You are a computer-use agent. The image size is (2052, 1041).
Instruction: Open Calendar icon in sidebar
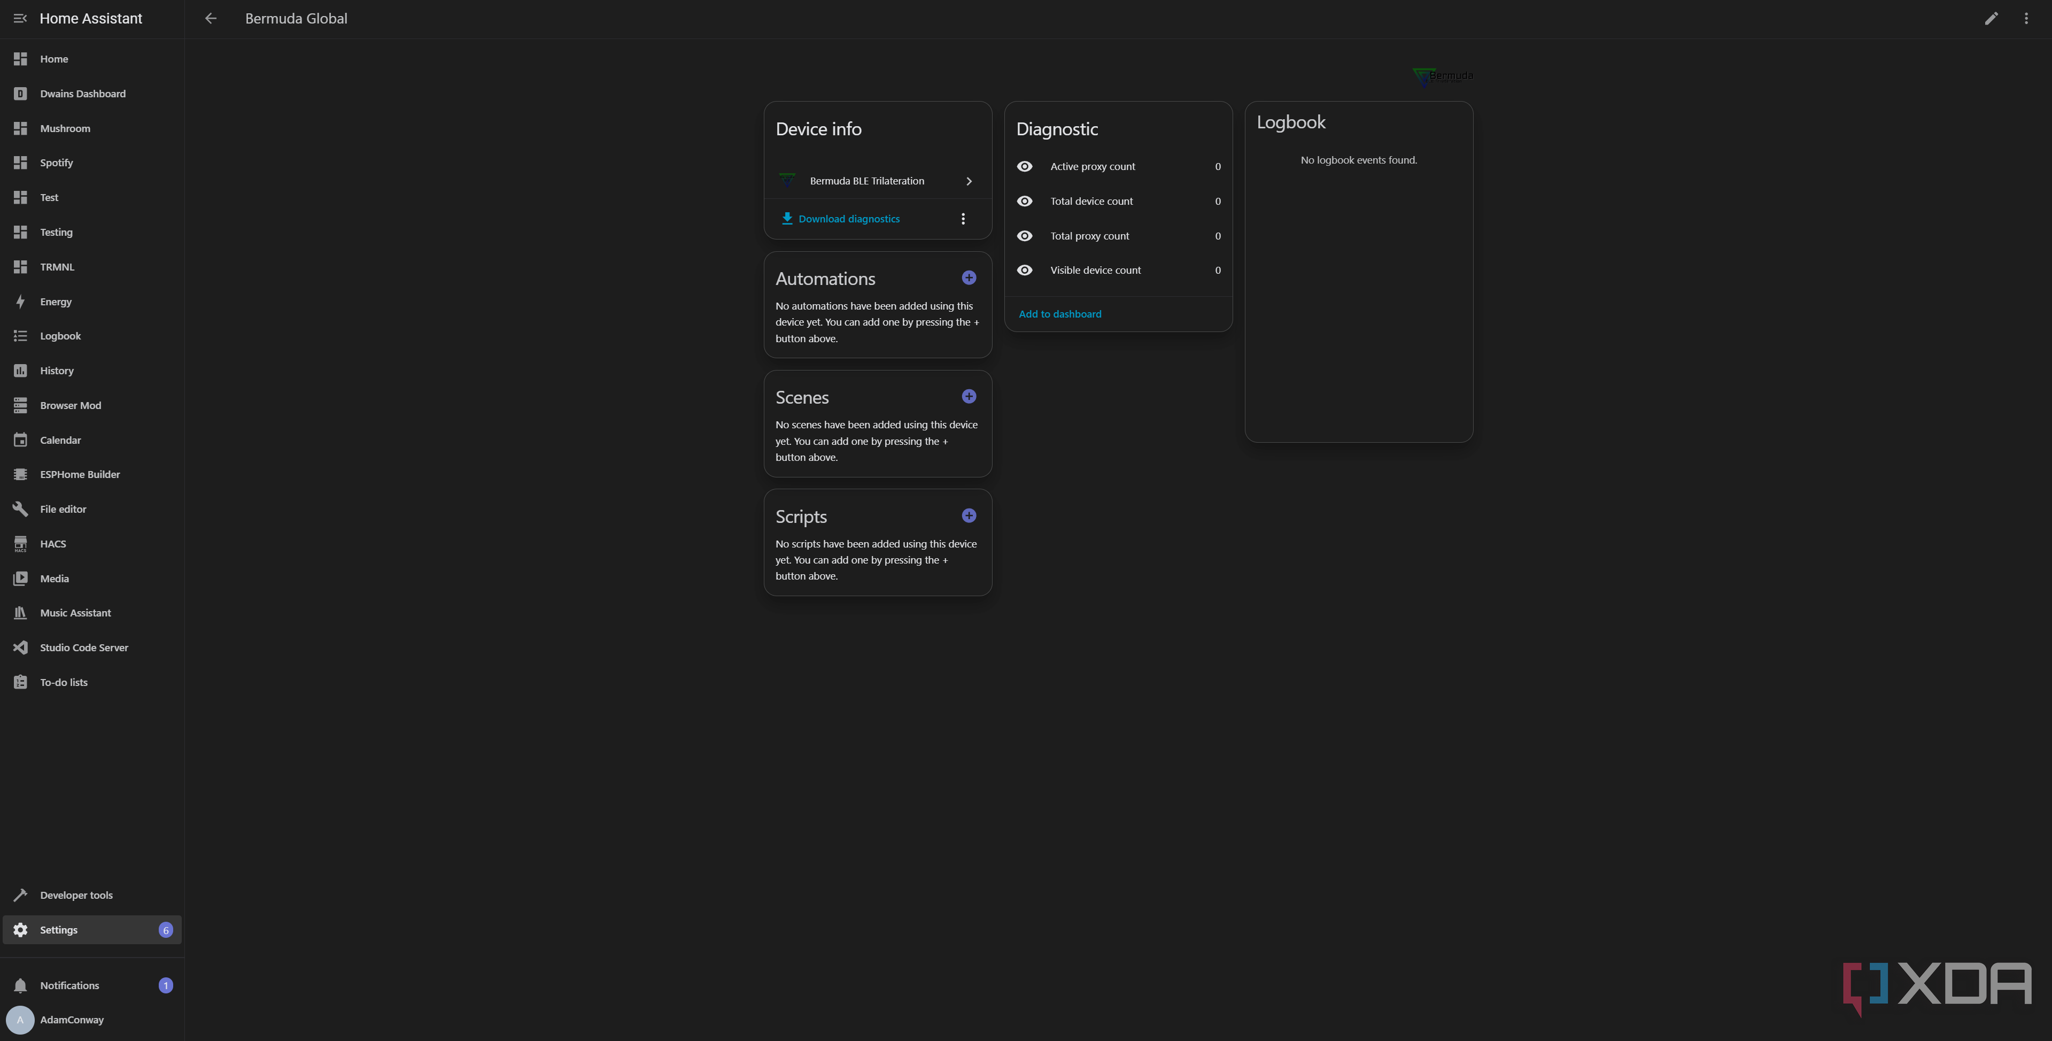click(x=21, y=440)
